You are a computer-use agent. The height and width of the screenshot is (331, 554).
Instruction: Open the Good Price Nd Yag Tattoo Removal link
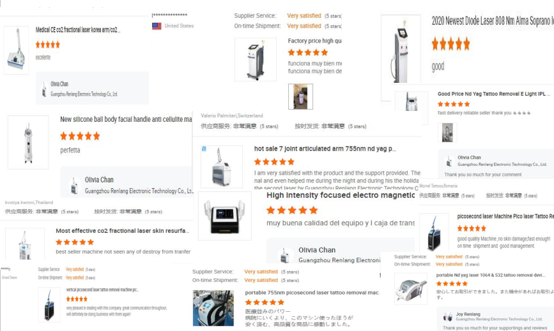coord(493,94)
